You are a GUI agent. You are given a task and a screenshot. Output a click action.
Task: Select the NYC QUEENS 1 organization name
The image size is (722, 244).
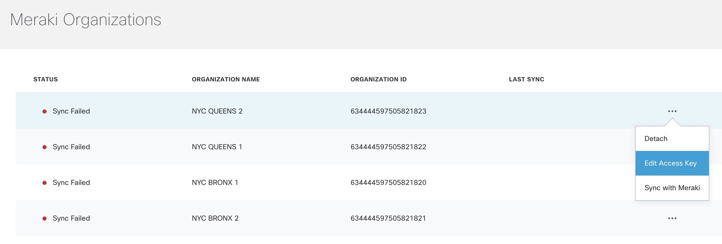click(217, 147)
